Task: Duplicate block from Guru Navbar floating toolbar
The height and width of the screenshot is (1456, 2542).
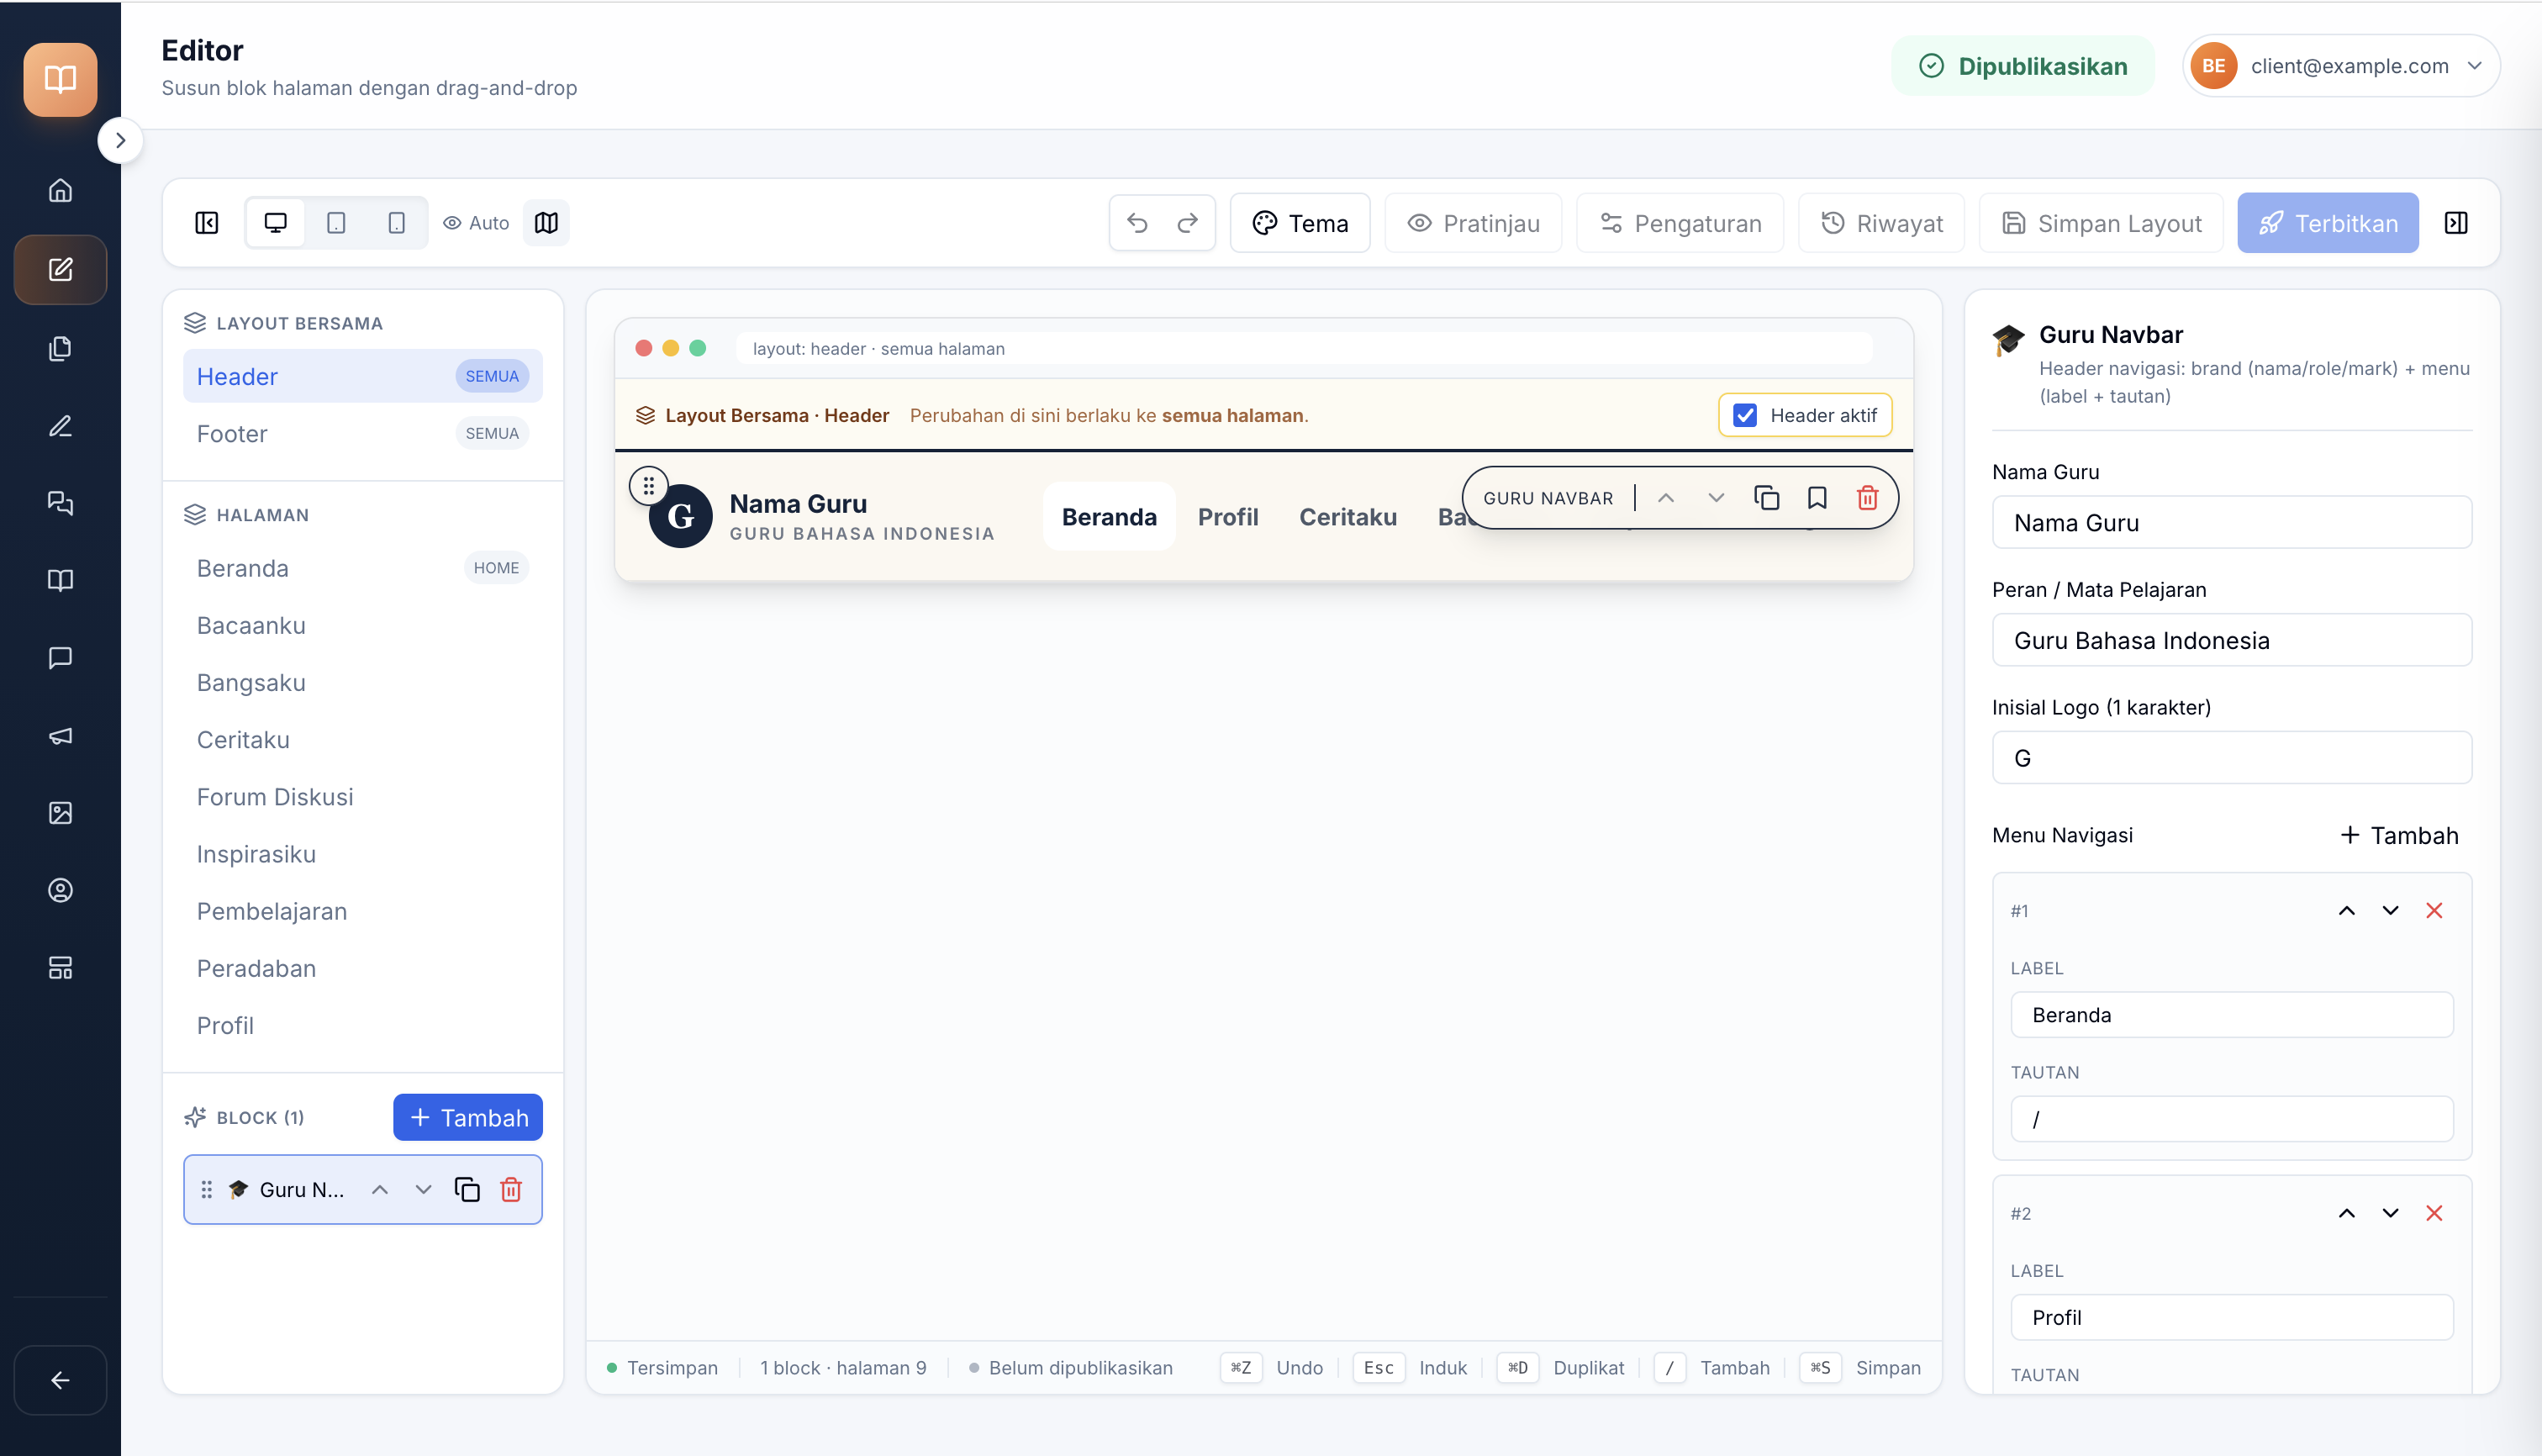Action: click(x=1767, y=498)
